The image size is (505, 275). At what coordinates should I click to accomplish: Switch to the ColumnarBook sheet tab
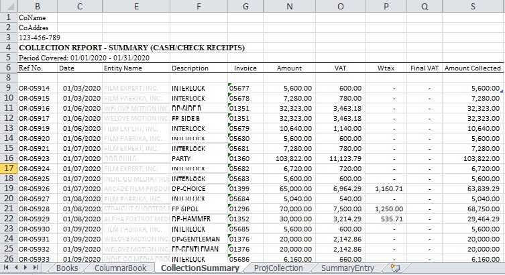[121, 268]
